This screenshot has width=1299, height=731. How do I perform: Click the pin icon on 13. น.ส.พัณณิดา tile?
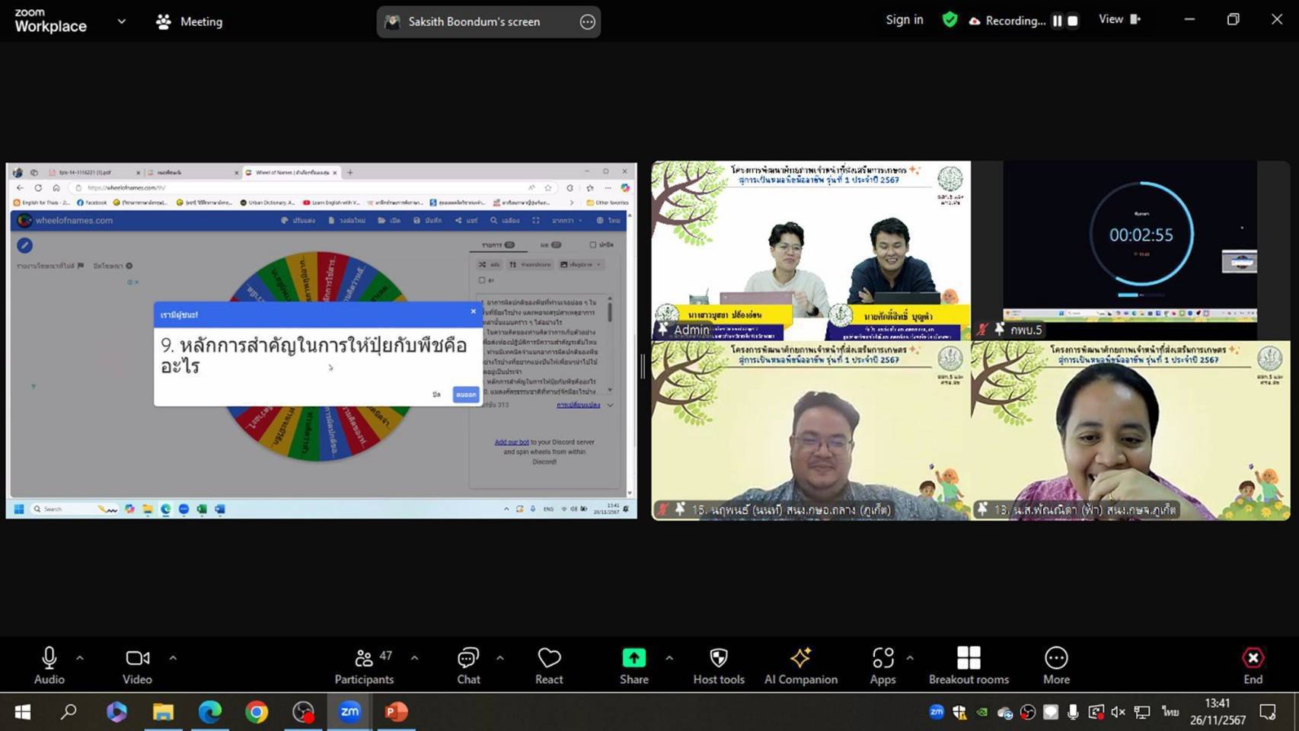click(983, 509)
